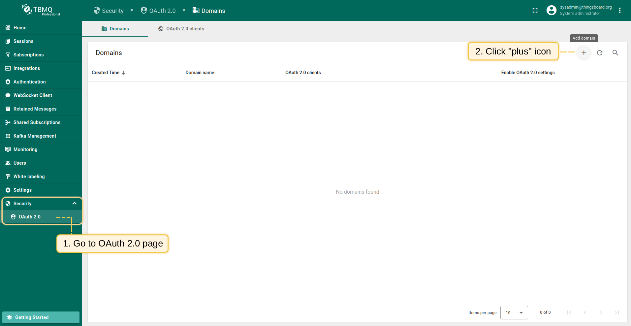This screenshot has width=631, height=326.
Task: Open Kafka Management from sidebar
Action: (35, 136)
